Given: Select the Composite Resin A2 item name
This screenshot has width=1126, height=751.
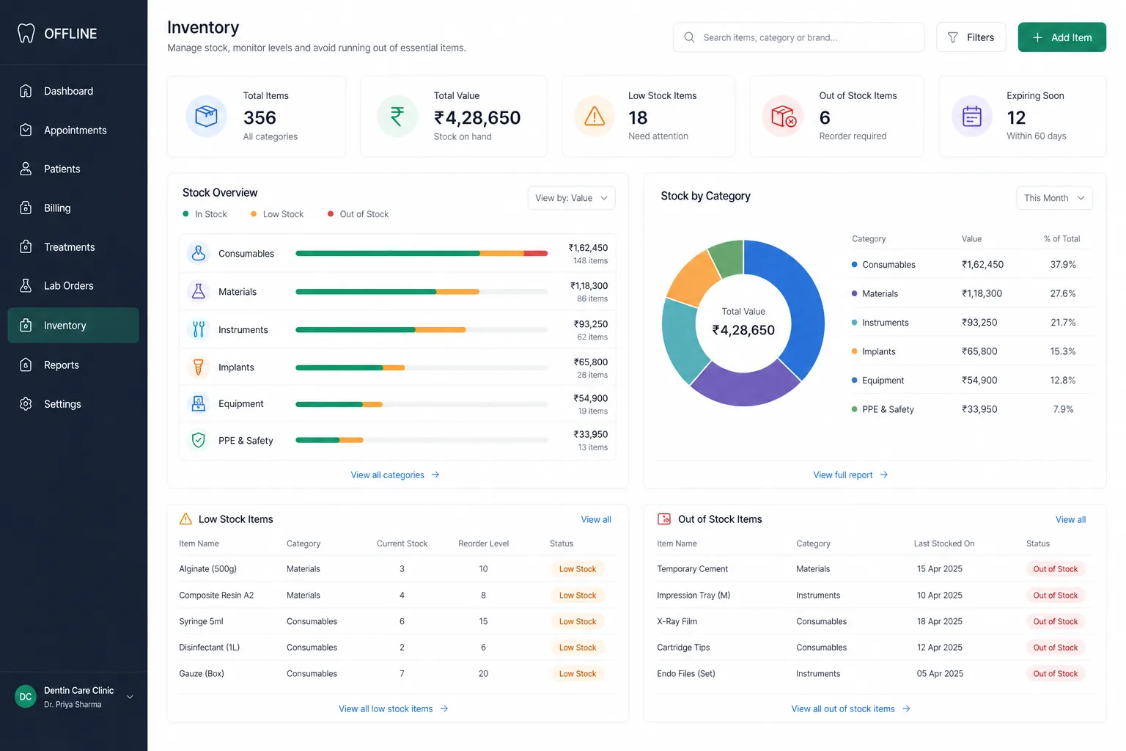Looking at the screenshot, I should (216, 596).
